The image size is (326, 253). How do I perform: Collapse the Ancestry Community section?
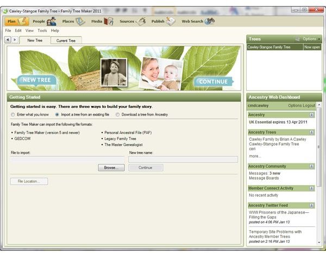(311, 166)
